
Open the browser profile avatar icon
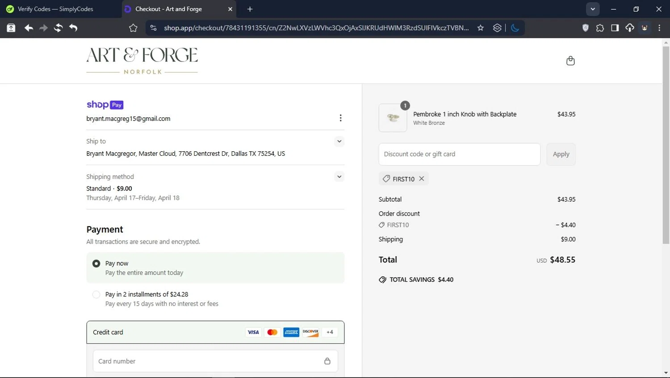[x=645, y=28]
